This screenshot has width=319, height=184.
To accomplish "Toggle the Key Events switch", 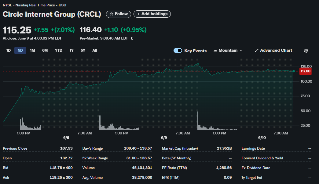I will 178,50.
